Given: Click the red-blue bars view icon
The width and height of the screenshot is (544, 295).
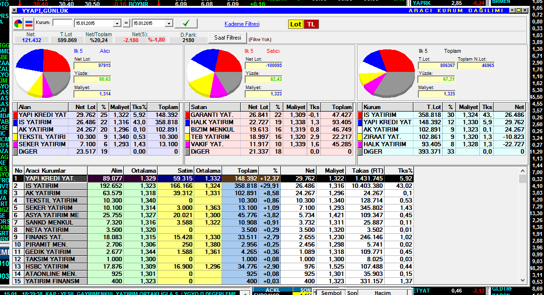Looking at the screenshot, I should [29, 23].
